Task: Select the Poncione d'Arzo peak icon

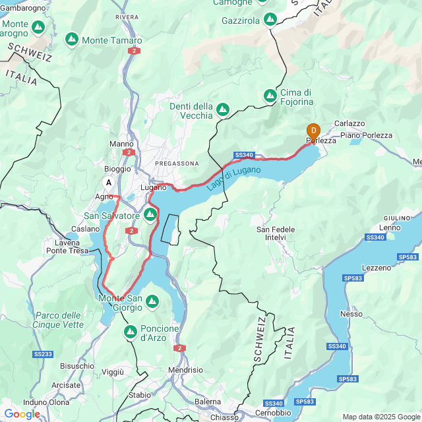Action: point(131,332)
